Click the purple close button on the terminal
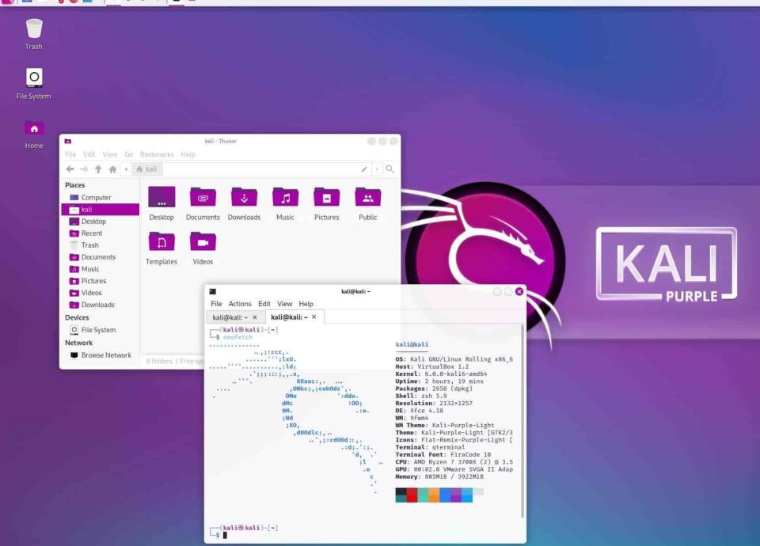 [519, 291]
